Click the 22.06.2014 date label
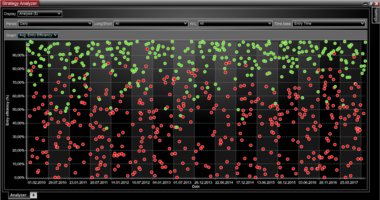 [x=224, y=182]
